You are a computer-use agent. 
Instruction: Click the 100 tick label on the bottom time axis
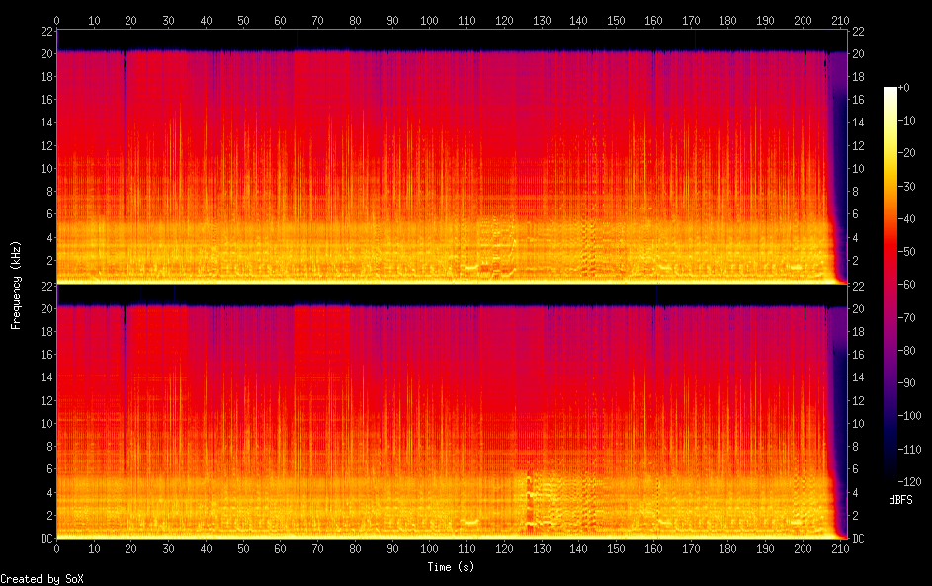[429, 549]
